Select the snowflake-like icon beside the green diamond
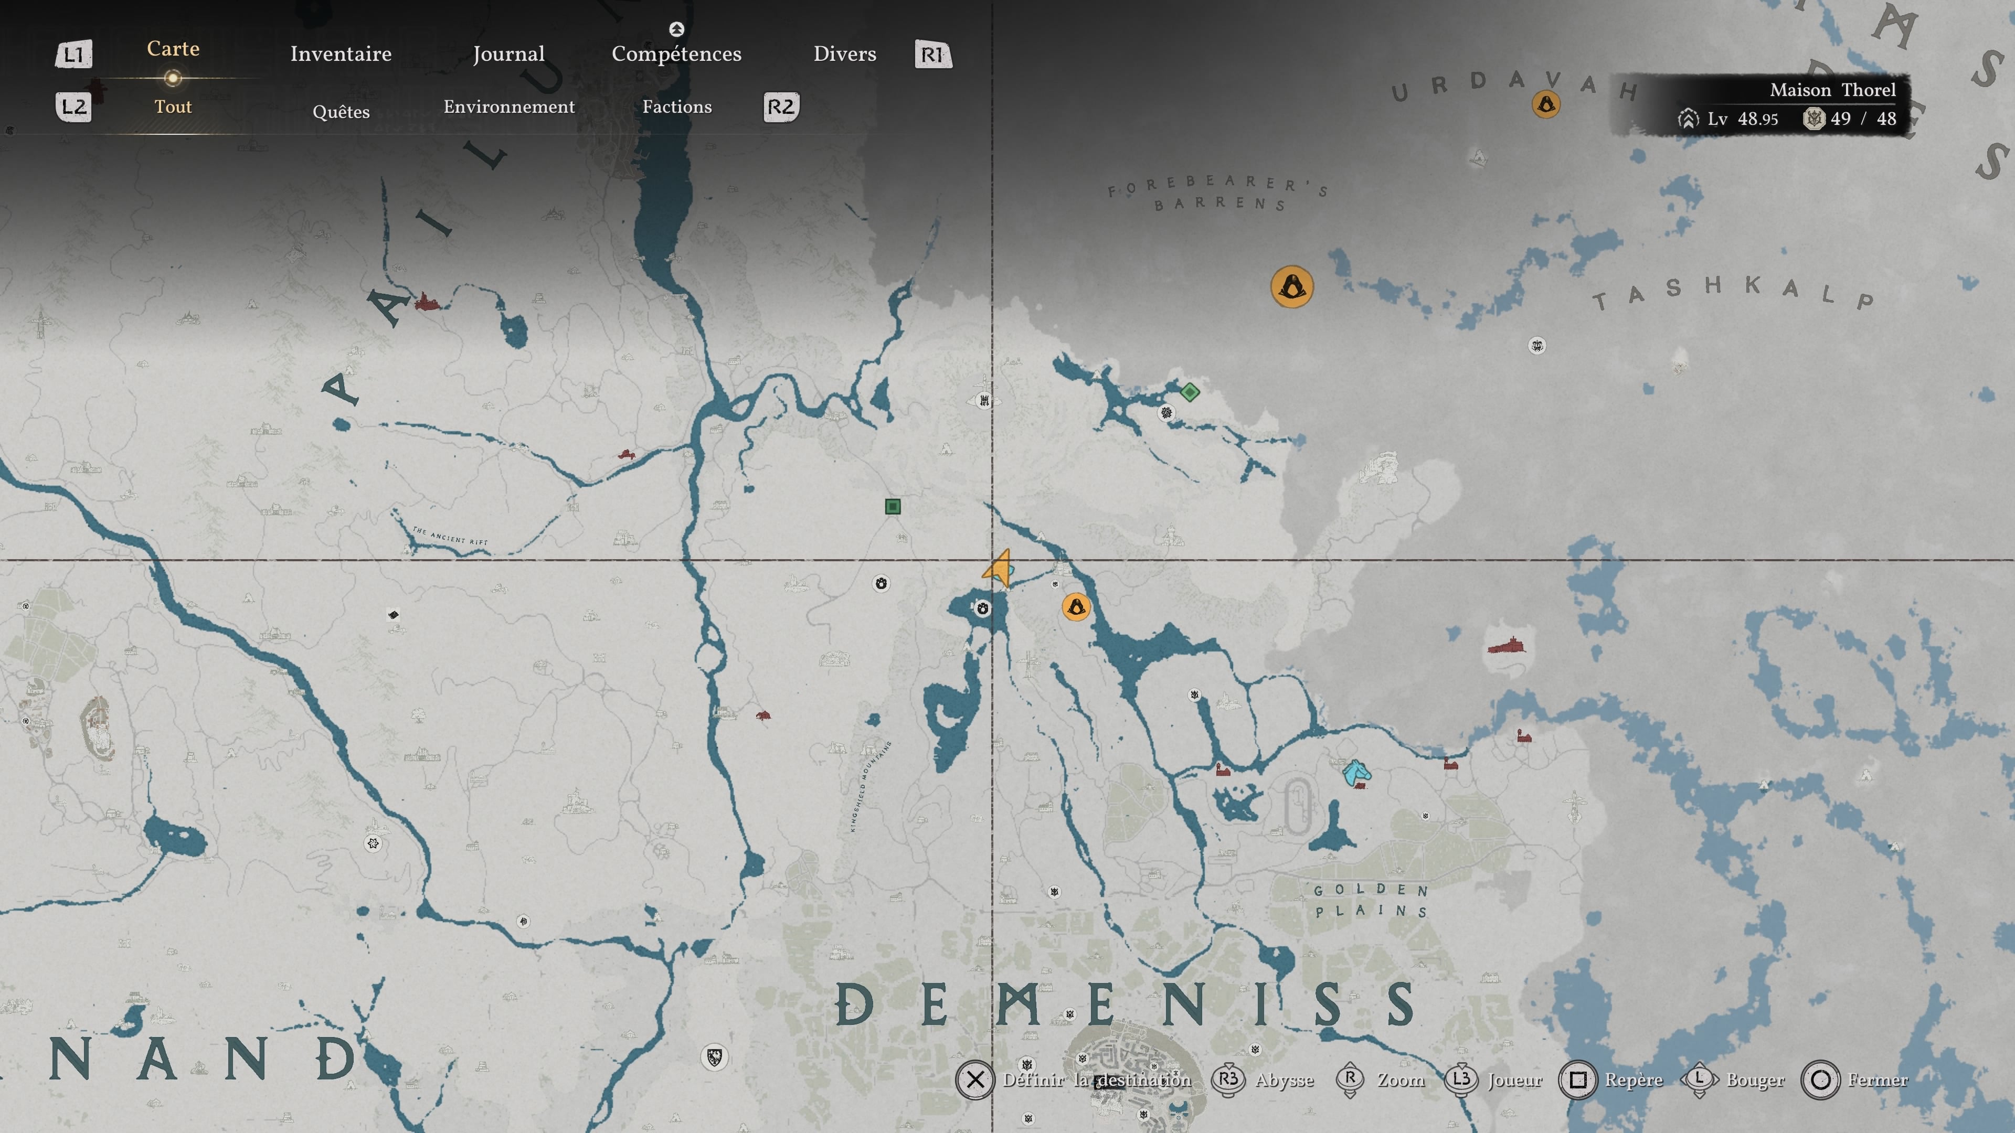 (x=1166, y=412)
